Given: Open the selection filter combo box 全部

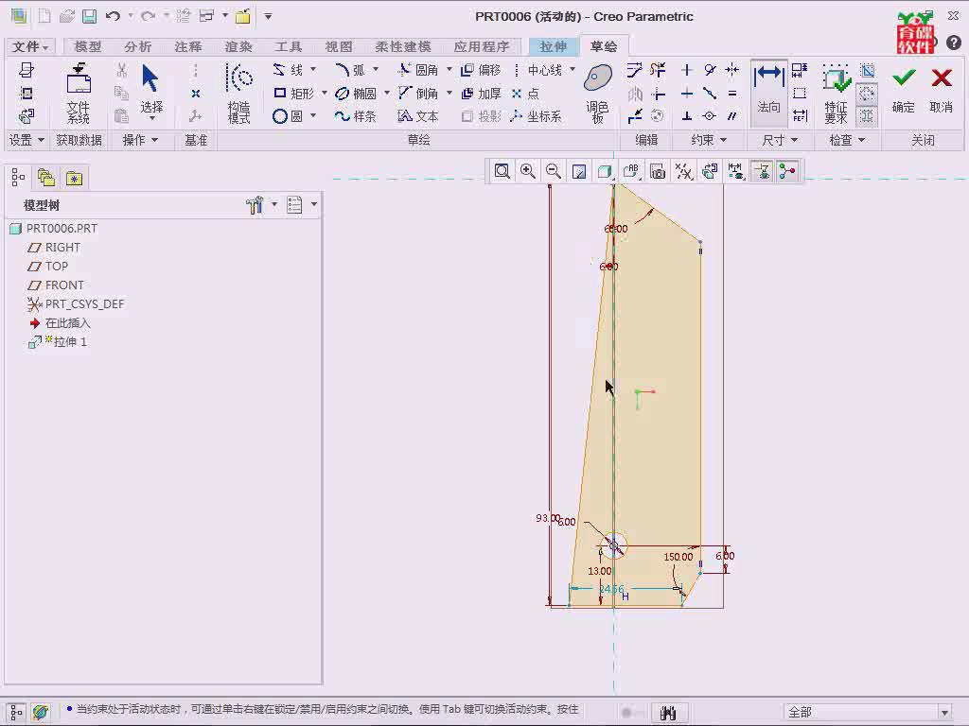Looking at the screenshot, I should click(x=868, y=712).
